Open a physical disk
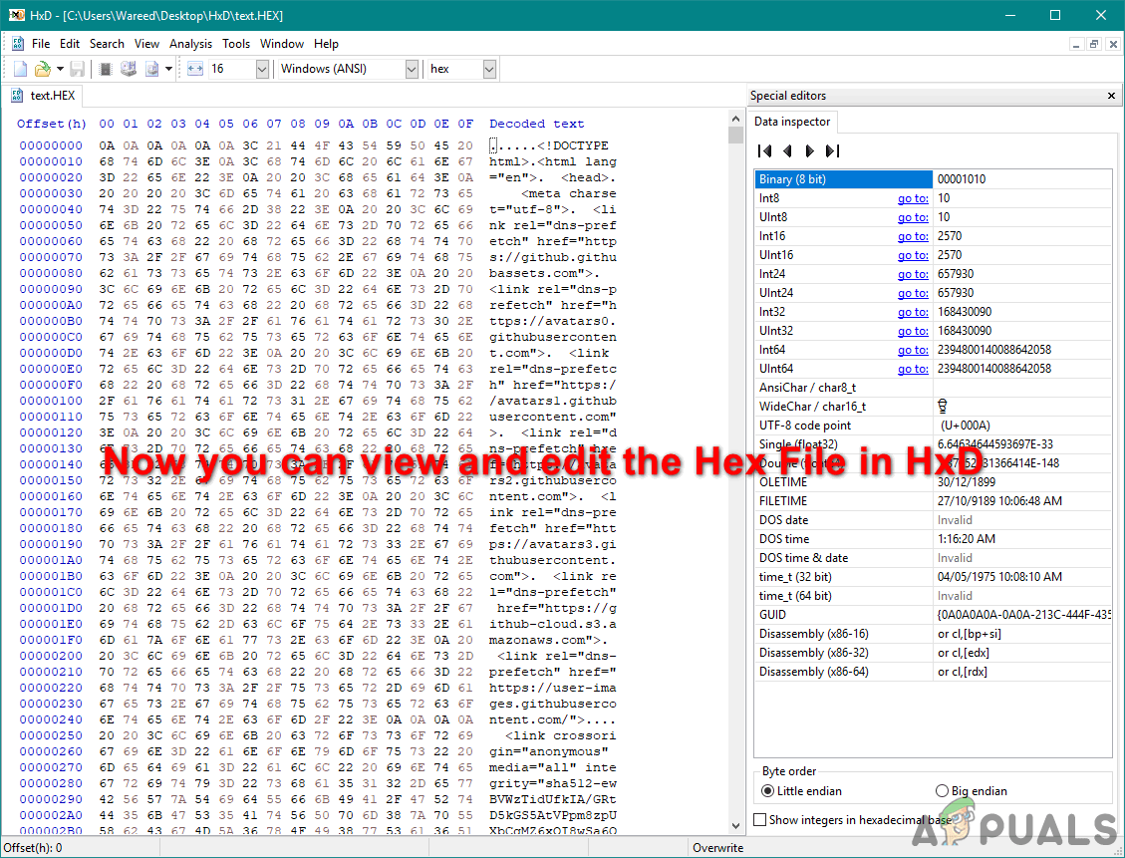Viewport: 1125px width, 858px height. (x=129, y=68)
